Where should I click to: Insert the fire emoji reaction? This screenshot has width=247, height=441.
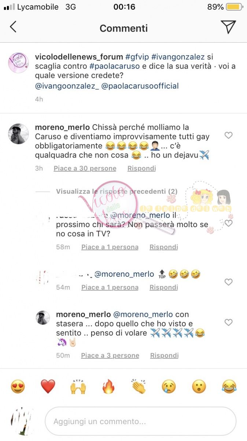108,387
